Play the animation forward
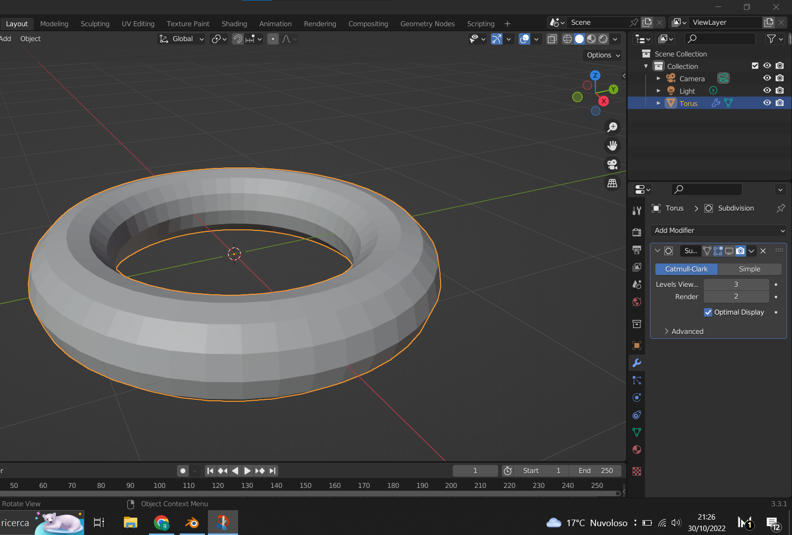Screen dimensions: 792x535 [x=247, y=471]
